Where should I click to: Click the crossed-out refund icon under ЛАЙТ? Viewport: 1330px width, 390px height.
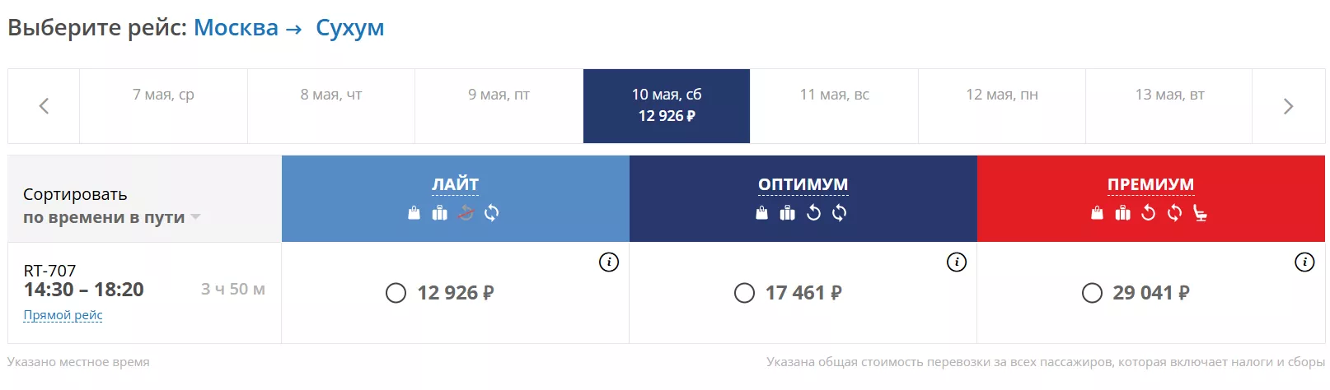(x=466, y=213)
